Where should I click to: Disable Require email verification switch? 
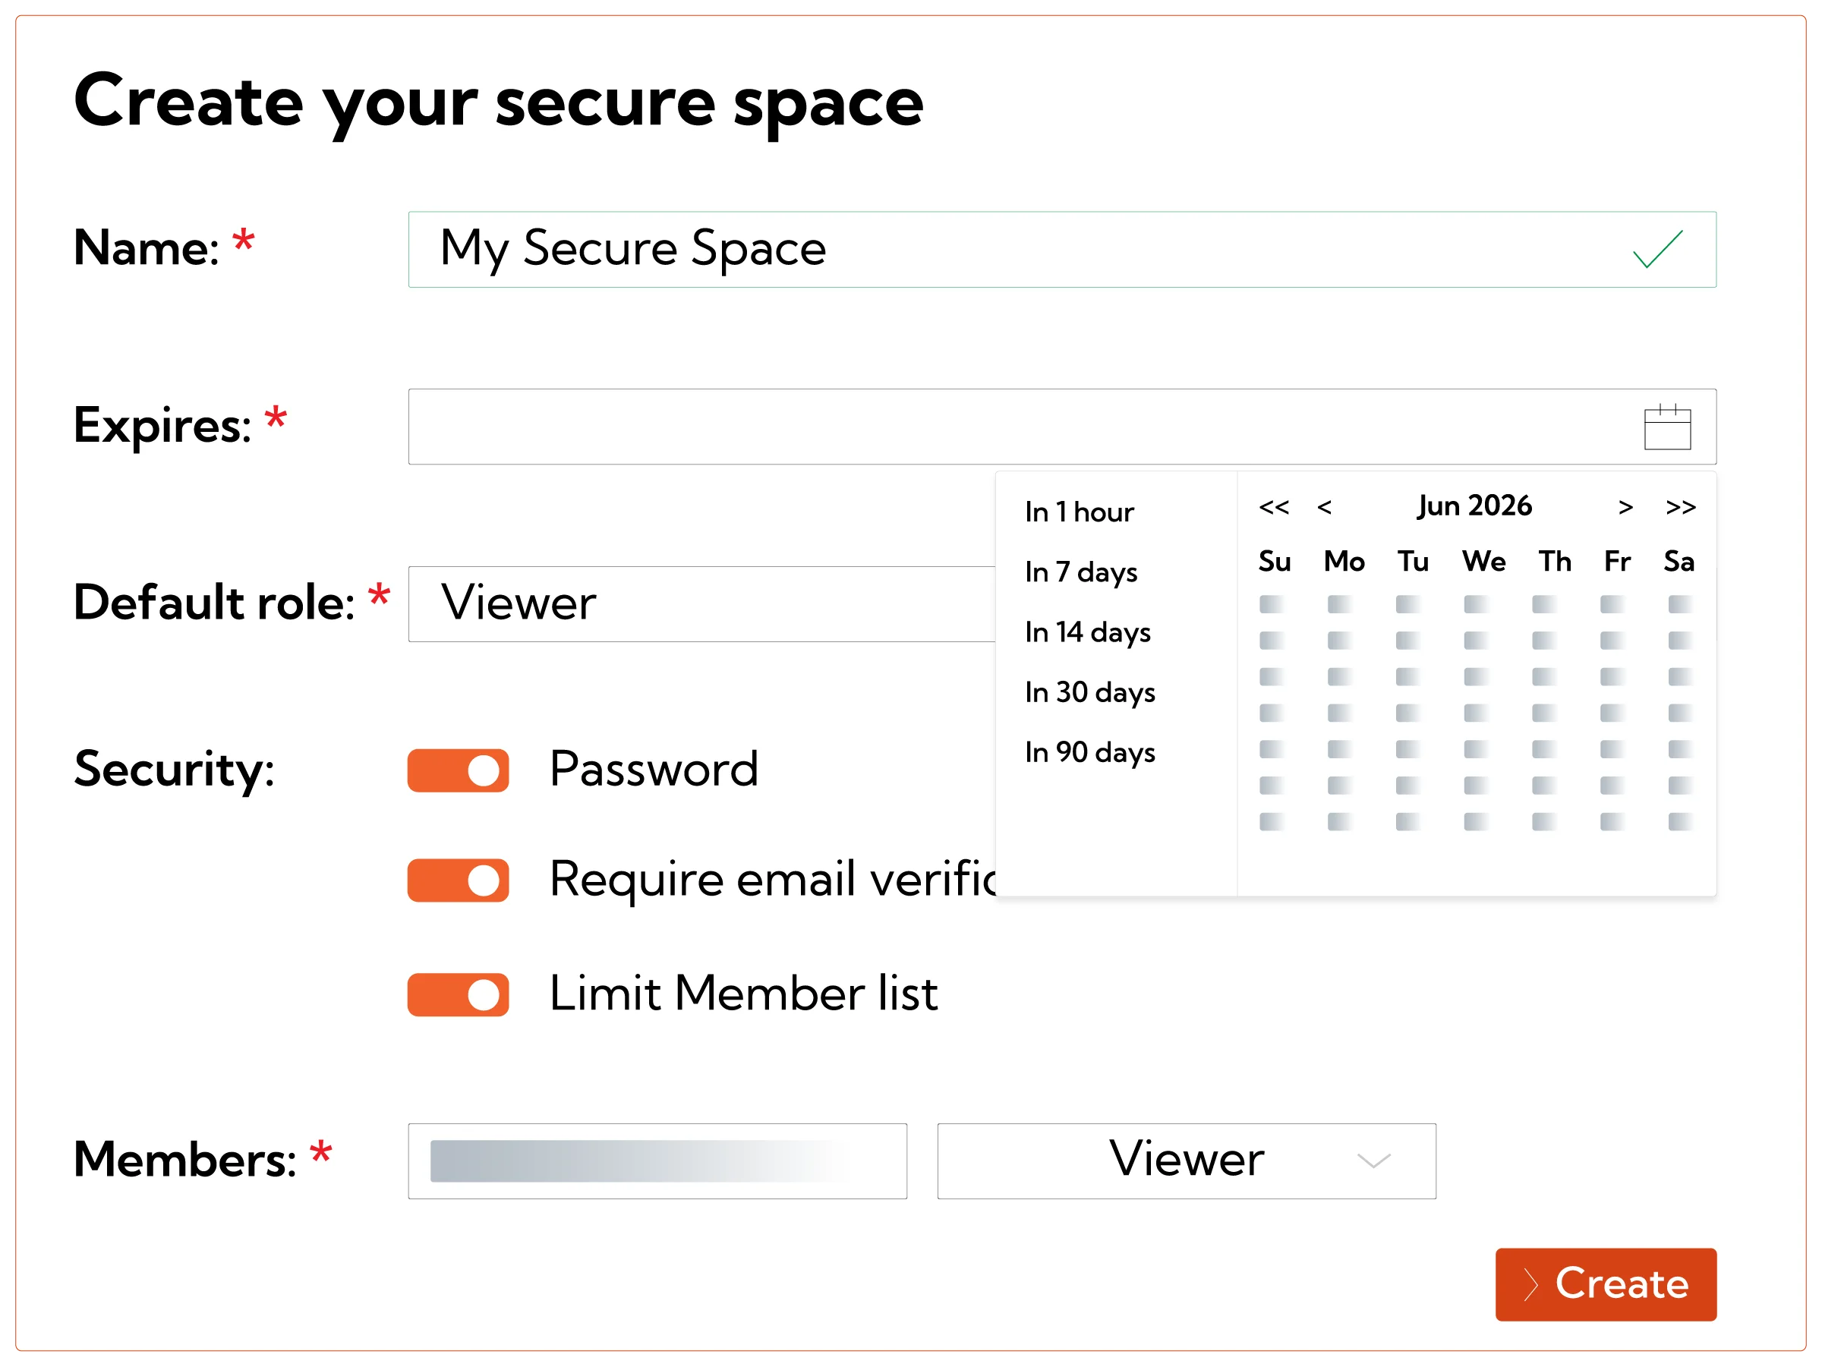tap(458, 880)
